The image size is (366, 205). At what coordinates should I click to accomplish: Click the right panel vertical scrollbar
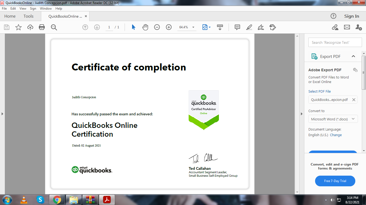click(364, 73)
